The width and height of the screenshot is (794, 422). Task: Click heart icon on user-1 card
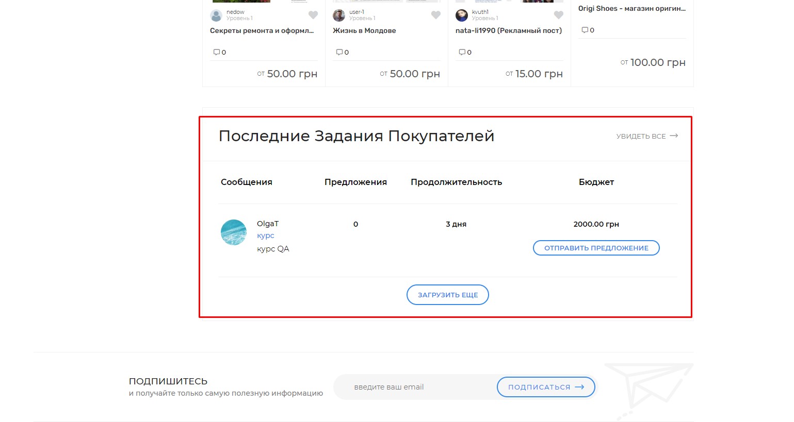pyautogui.click(x=435, y=15)
